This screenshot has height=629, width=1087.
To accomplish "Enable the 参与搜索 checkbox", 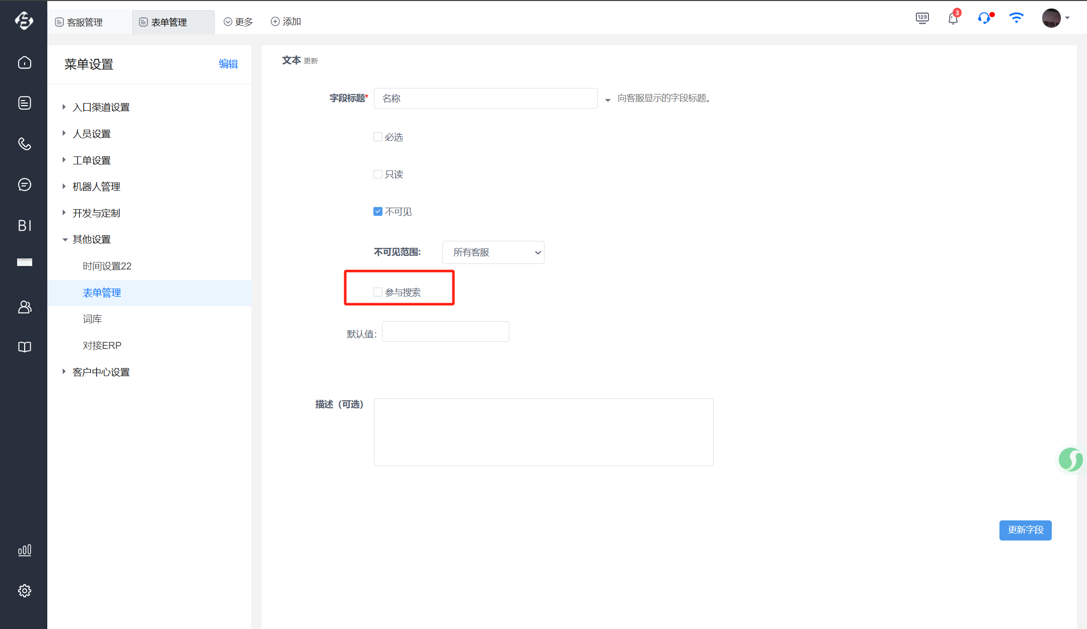I will click(x=378, y=292).
